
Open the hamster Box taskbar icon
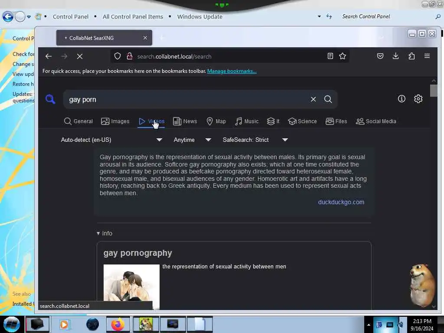pos(146,324)
